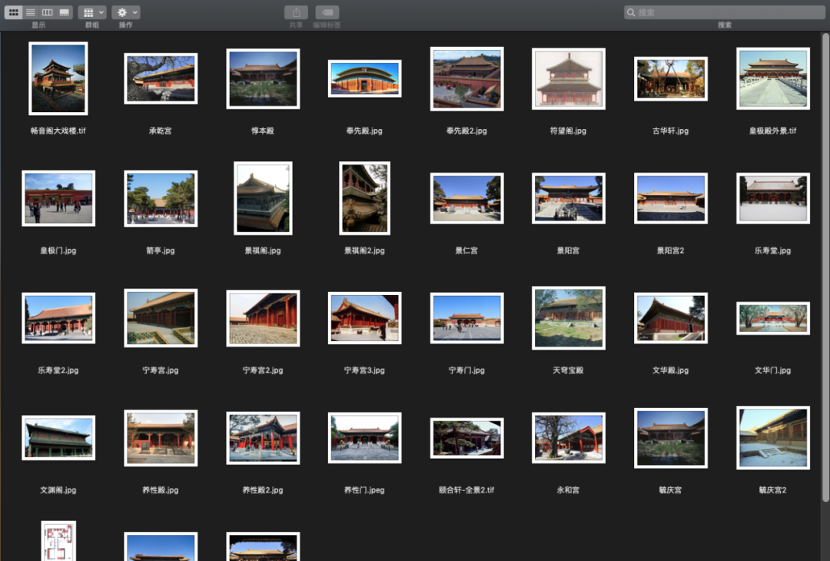
Task: Select the 景祺阁2.jpg thumbnail
Action: pyautogui.click(x=365, y=198)
